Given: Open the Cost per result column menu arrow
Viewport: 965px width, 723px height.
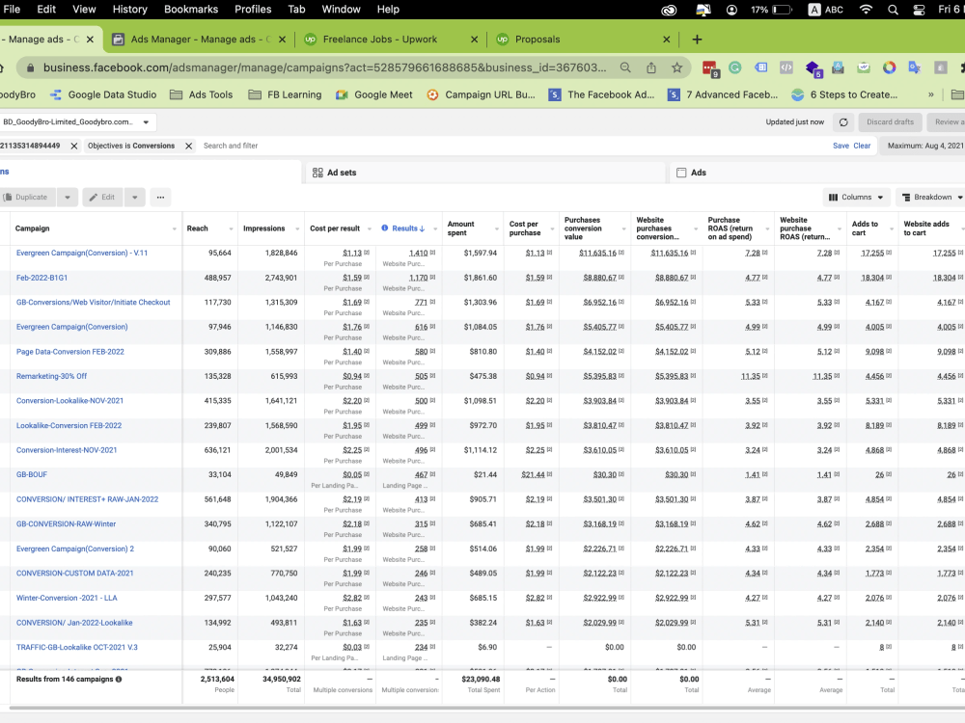Looking at the screenshot, I should [370, 228].
